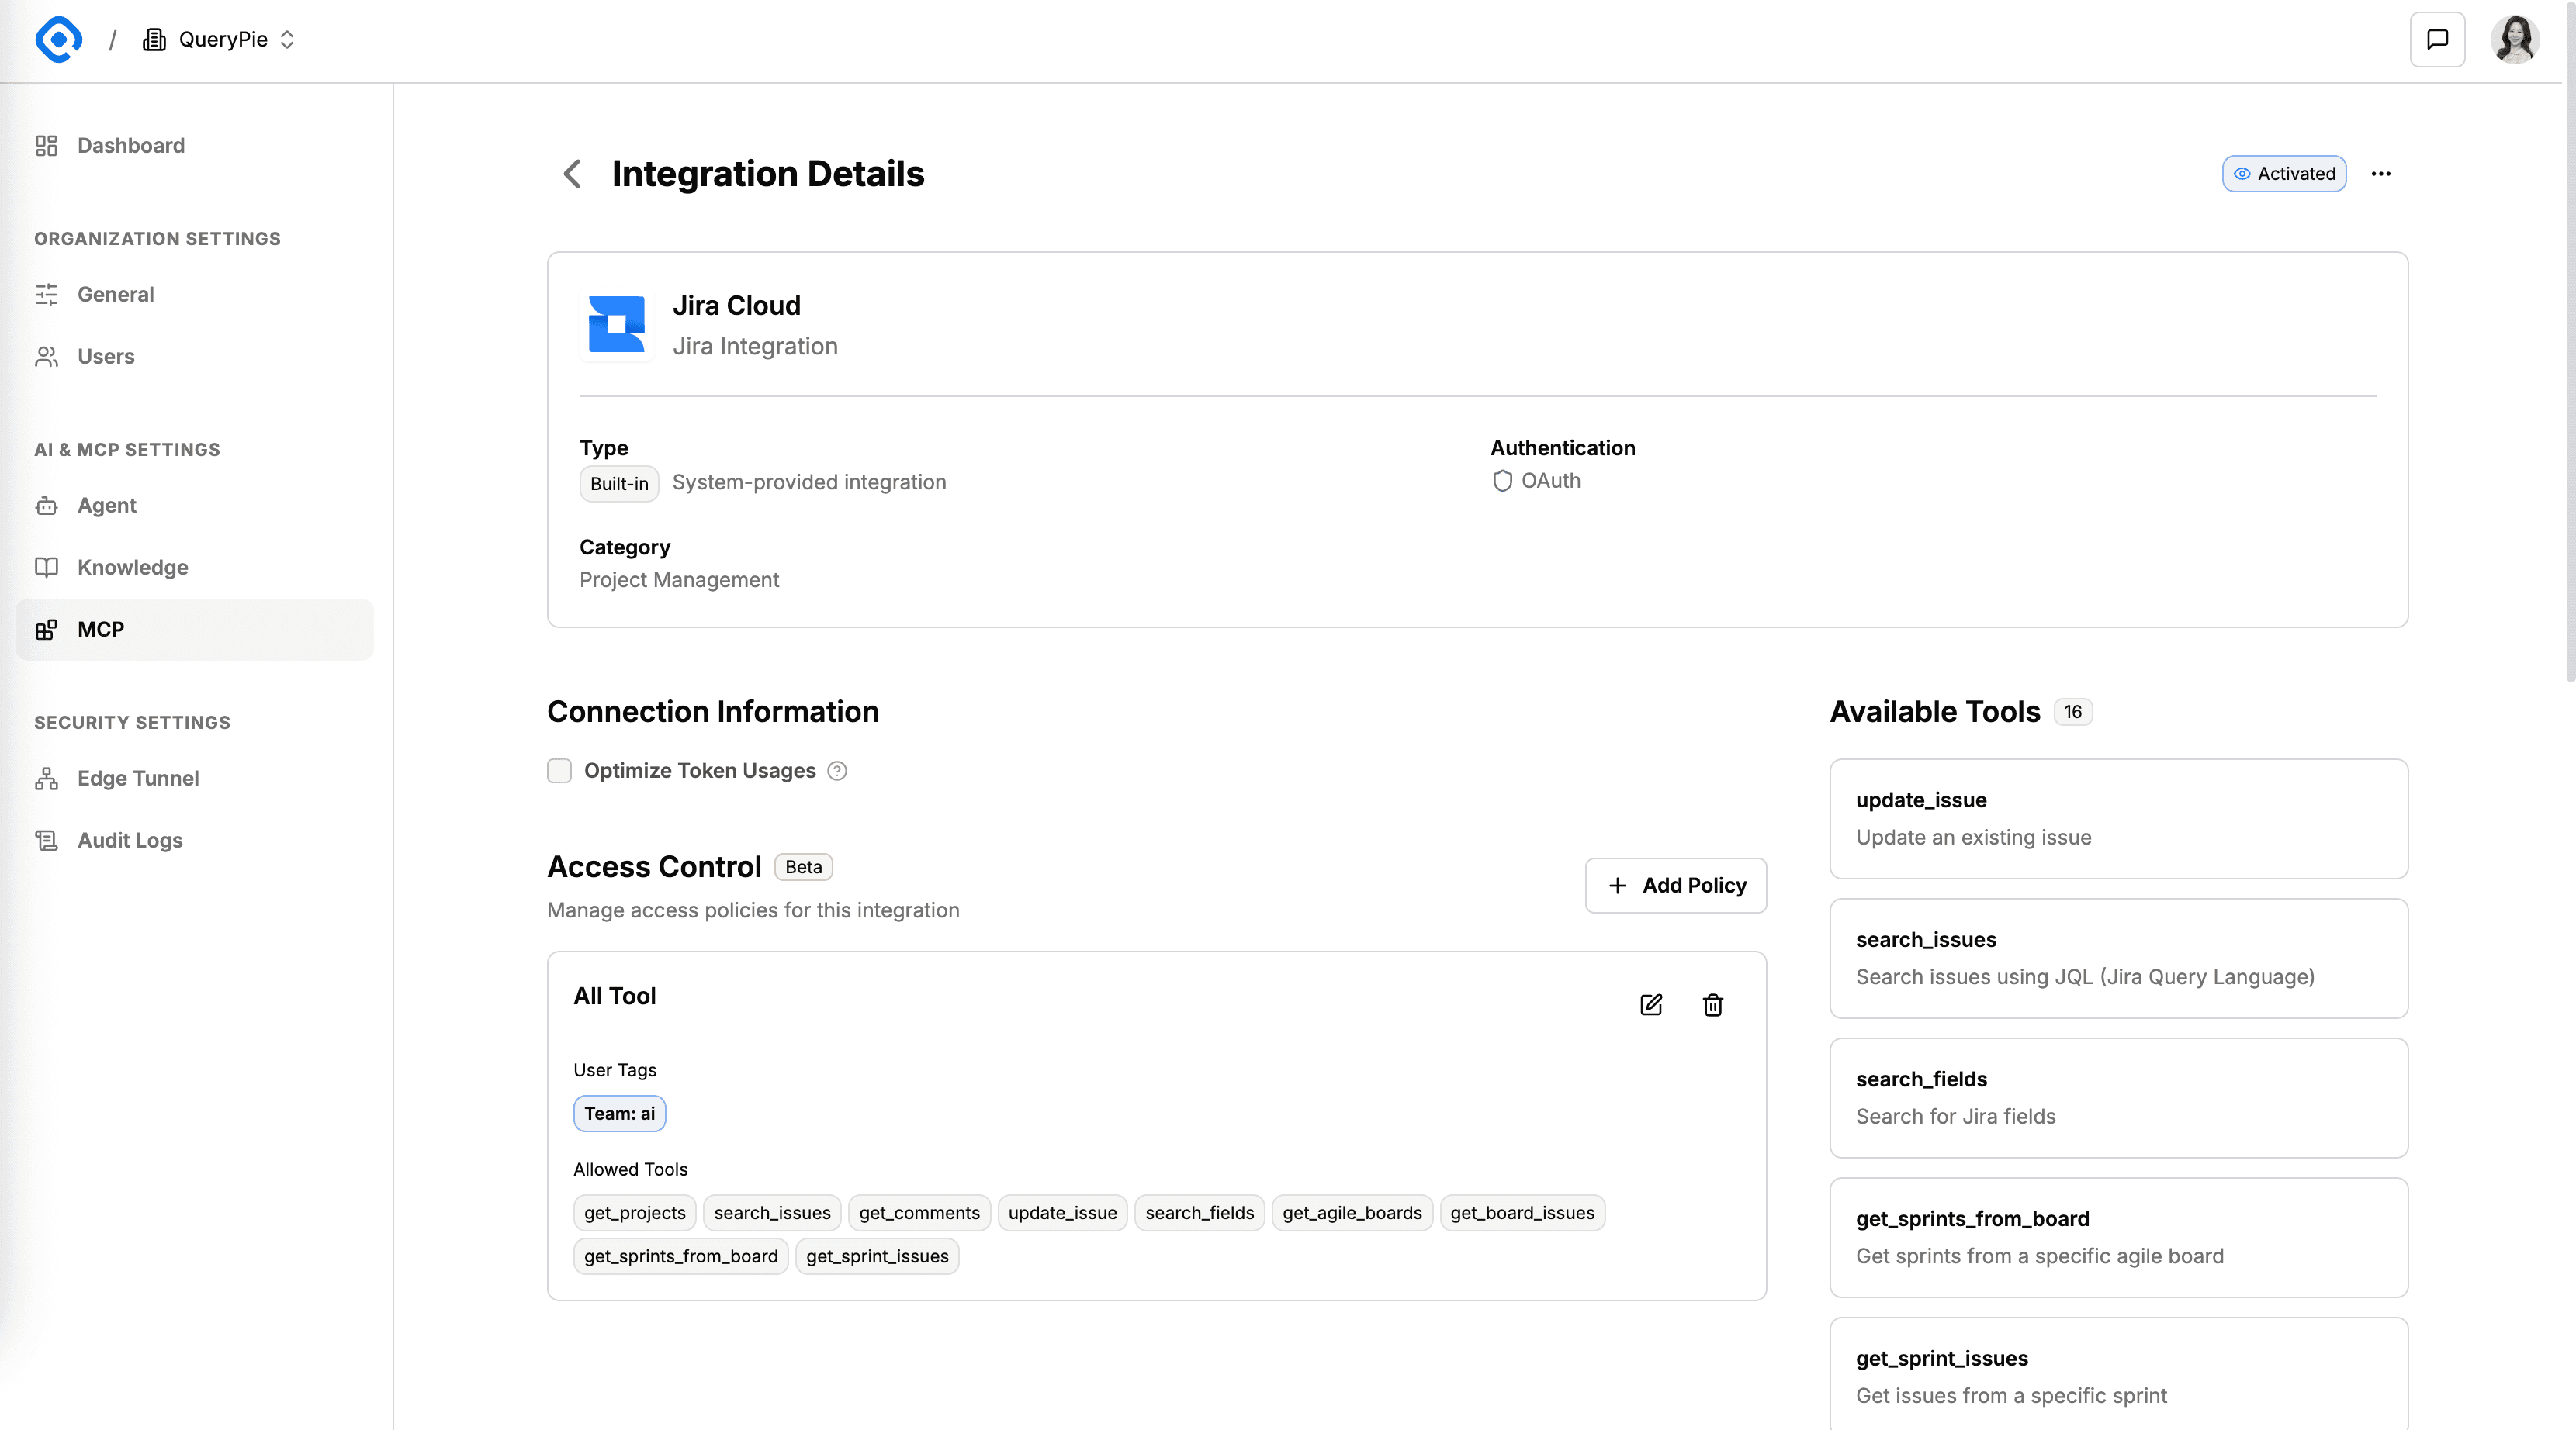Click the Optimize Token Usages help icon
This screenshot has height=1430, width=2576.
pyautogui.click(x=838, y=771)
